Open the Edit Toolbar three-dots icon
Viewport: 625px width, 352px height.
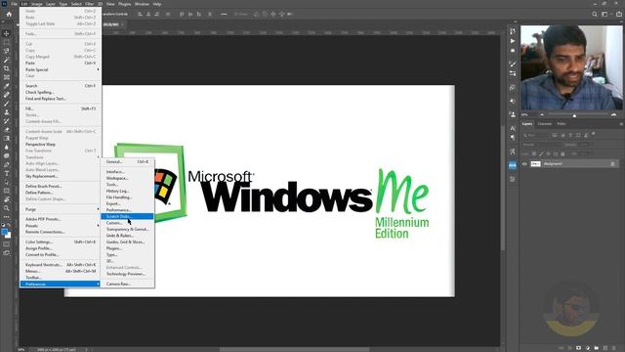click(7, 217)
